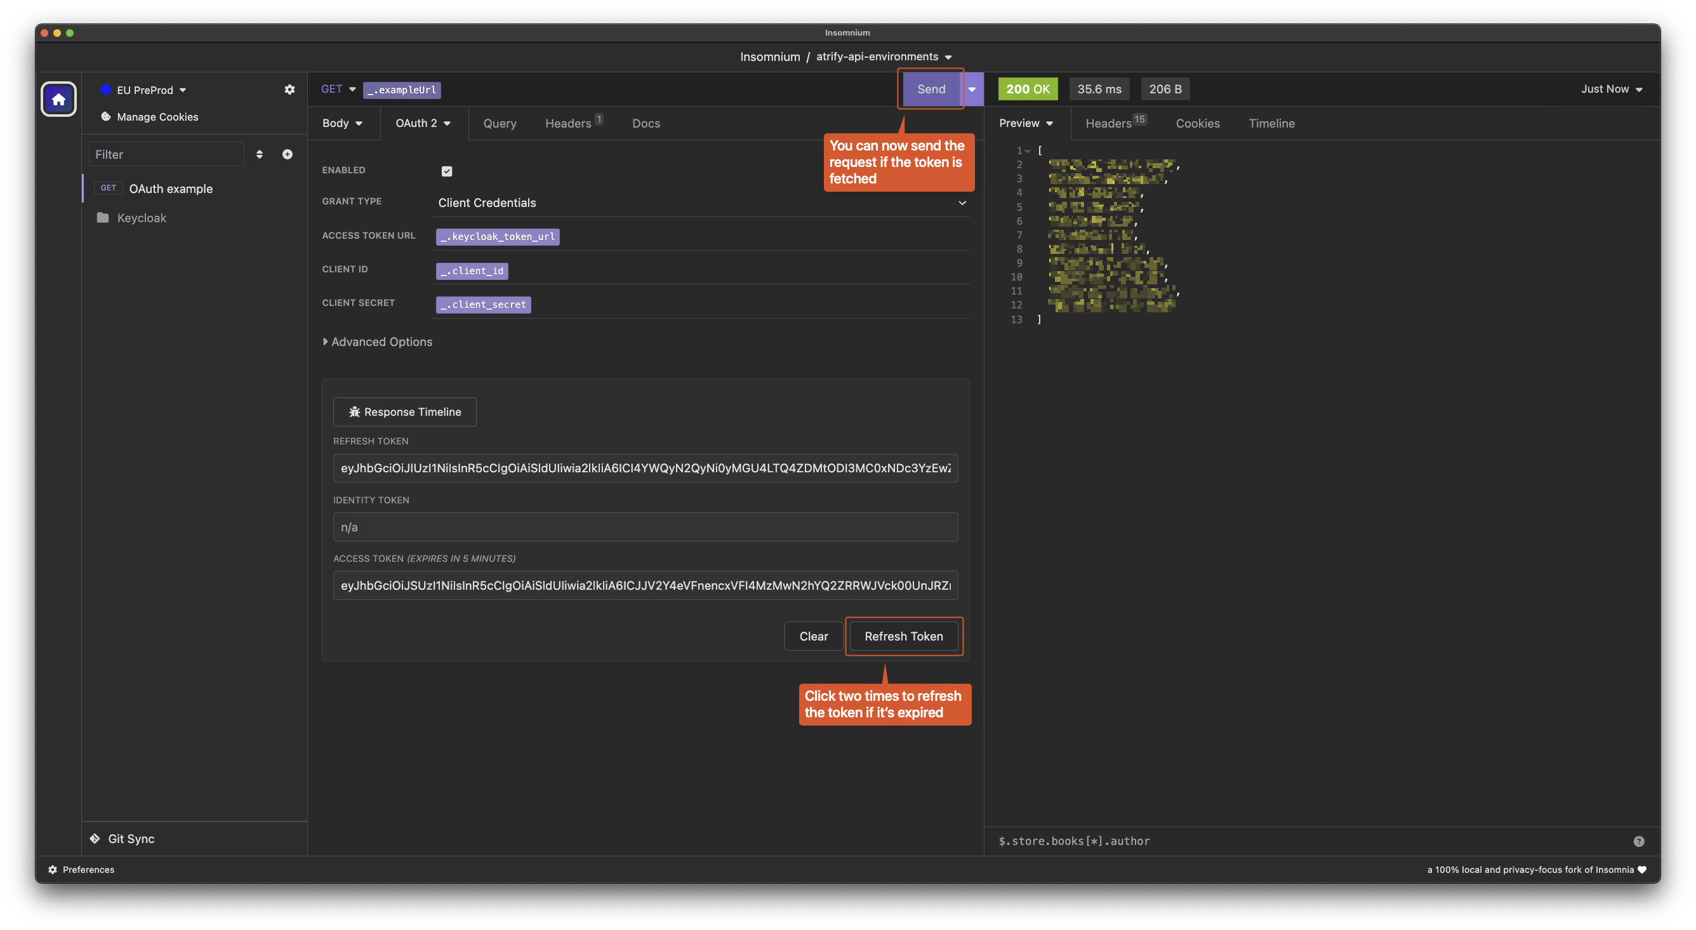Image resolution: width=1696 pixels, height=930 pixels.
Task: Click the JSONPath filter help icon
Action: point(1639,841)
